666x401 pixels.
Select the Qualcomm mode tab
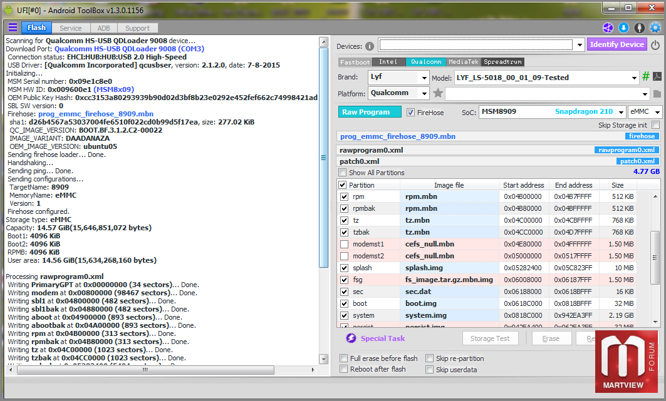(425, 62)
